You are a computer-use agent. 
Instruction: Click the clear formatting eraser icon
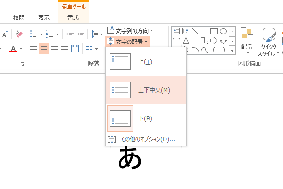point(19,34)
